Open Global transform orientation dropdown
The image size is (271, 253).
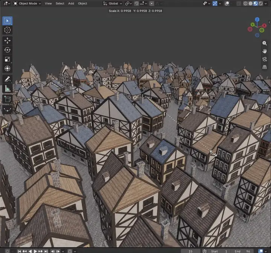pos(113,3)
